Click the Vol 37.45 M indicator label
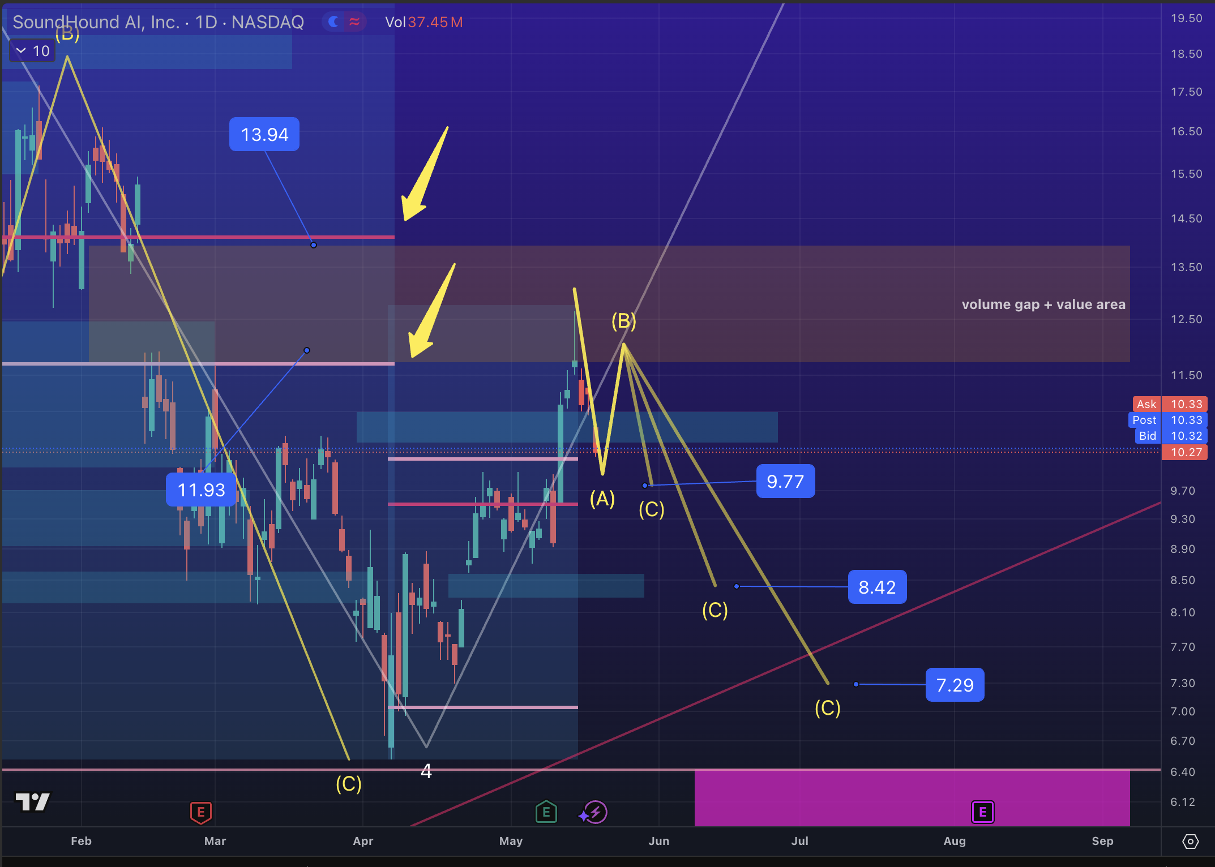This screenshot has width=1215, height=867. point(423,22)
